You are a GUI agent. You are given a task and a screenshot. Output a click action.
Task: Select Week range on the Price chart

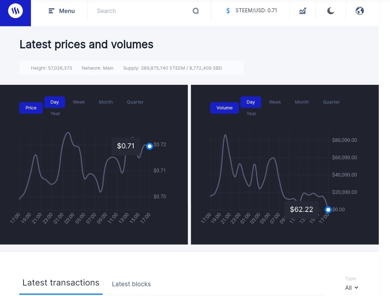79,102
